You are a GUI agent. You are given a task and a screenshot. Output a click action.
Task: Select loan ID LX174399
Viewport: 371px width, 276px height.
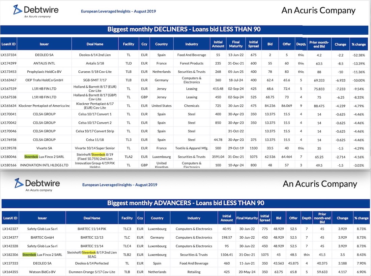coord(8,63)
